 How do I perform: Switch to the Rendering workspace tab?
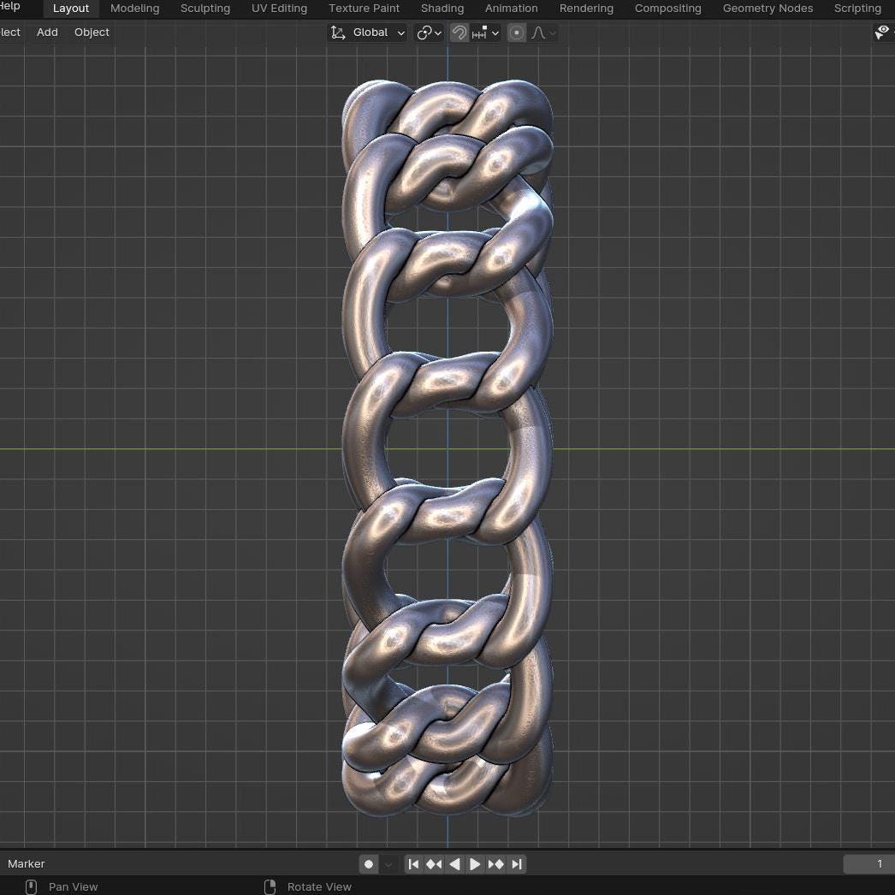pyautogui.click(x=586, y=9)
